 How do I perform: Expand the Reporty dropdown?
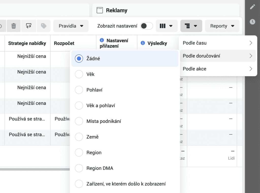pos(222,26)
